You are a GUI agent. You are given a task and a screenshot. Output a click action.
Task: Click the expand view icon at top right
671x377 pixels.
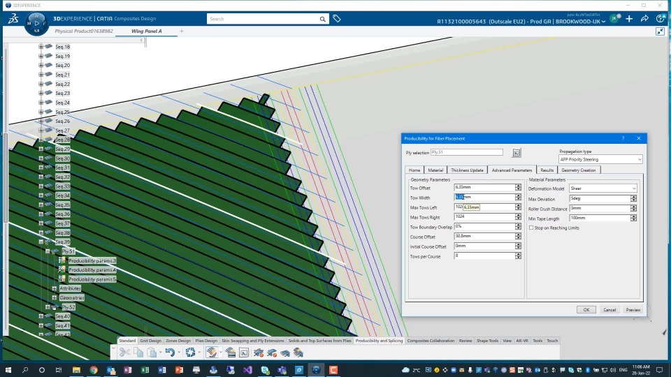661,31
